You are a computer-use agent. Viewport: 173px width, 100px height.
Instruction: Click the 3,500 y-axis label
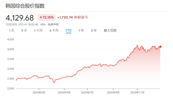[x=11, y=59]
